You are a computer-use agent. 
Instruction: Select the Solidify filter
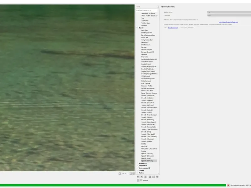click(x=144, y=144)
